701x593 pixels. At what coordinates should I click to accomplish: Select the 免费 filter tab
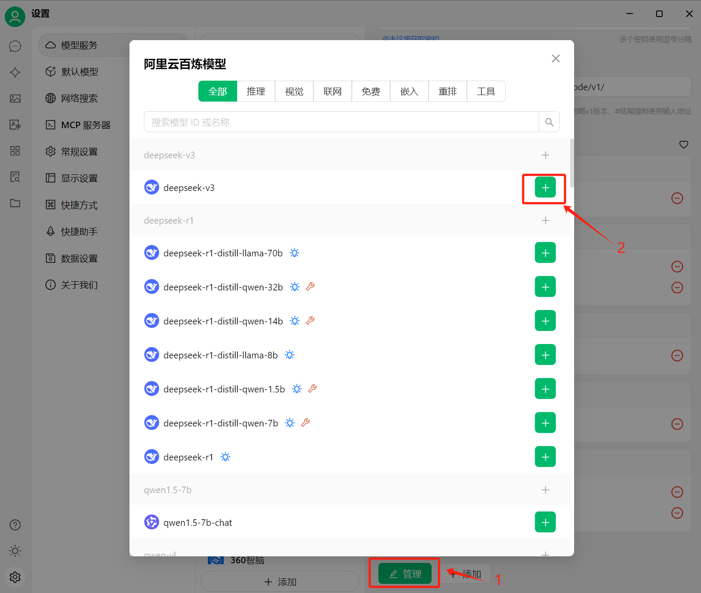coord(371,91)
